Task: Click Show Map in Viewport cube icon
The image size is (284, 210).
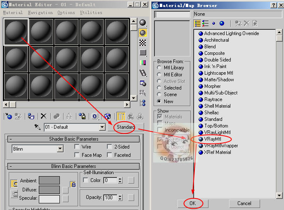Action: coord(107,116)
